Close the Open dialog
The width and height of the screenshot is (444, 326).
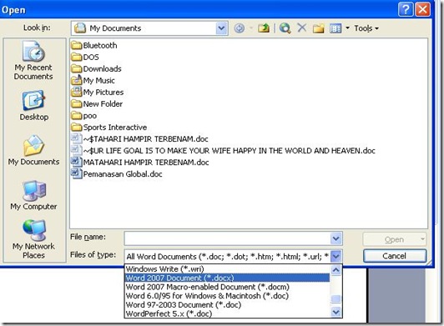pos(422,9)
